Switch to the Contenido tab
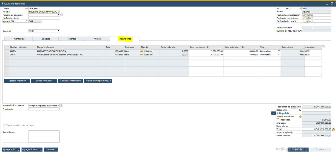This screenshot has width=336, height=152. tap(19, 39)
